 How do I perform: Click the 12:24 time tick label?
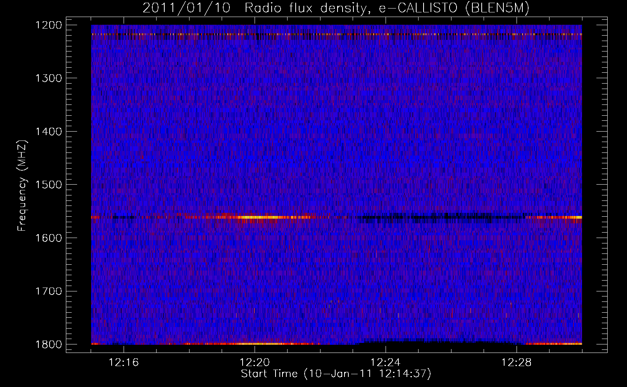(386, 363)
